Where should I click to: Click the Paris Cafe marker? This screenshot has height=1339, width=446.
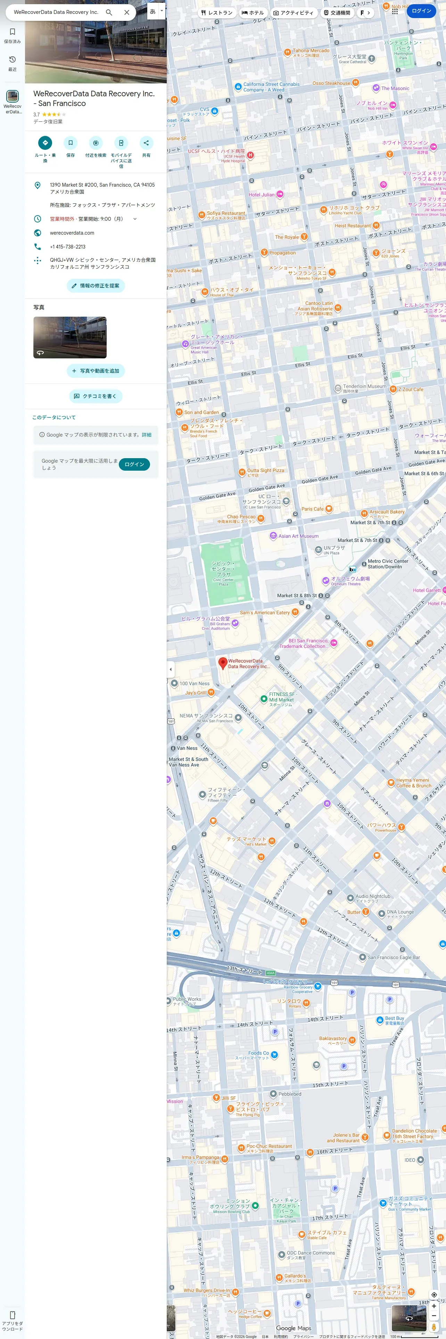tap(329, 509)
